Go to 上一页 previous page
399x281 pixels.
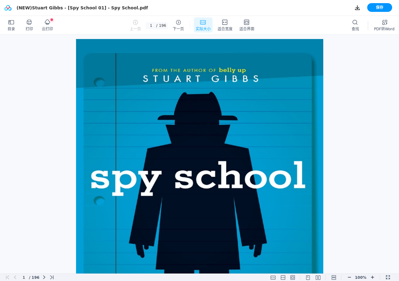click(135, 25)
